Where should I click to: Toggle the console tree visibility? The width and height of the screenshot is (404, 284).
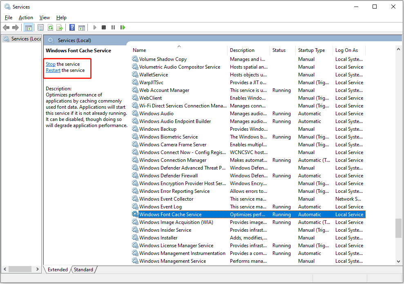click(x=28, y=27)
